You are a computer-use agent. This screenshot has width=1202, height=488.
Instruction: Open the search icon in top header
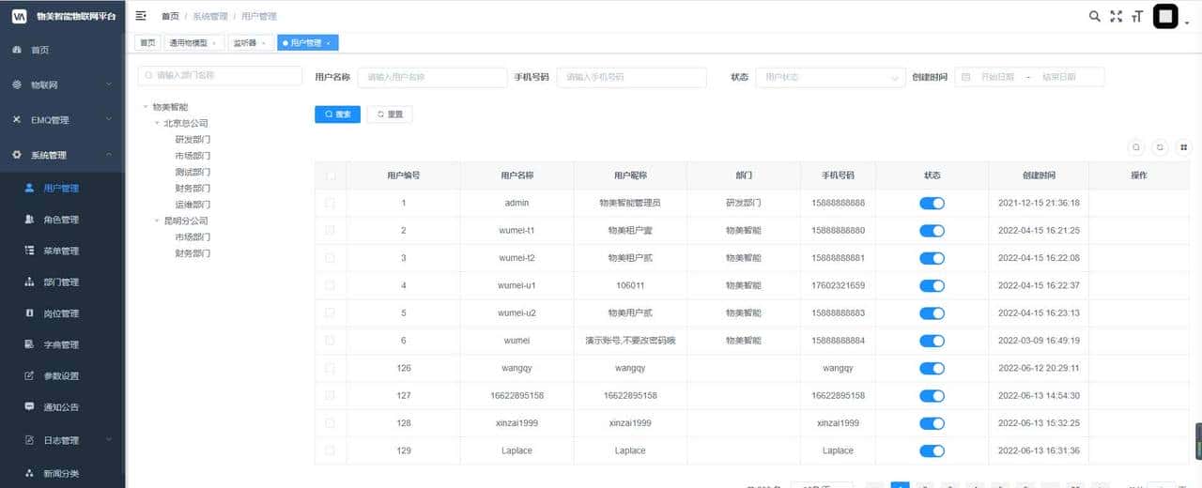1094,16
